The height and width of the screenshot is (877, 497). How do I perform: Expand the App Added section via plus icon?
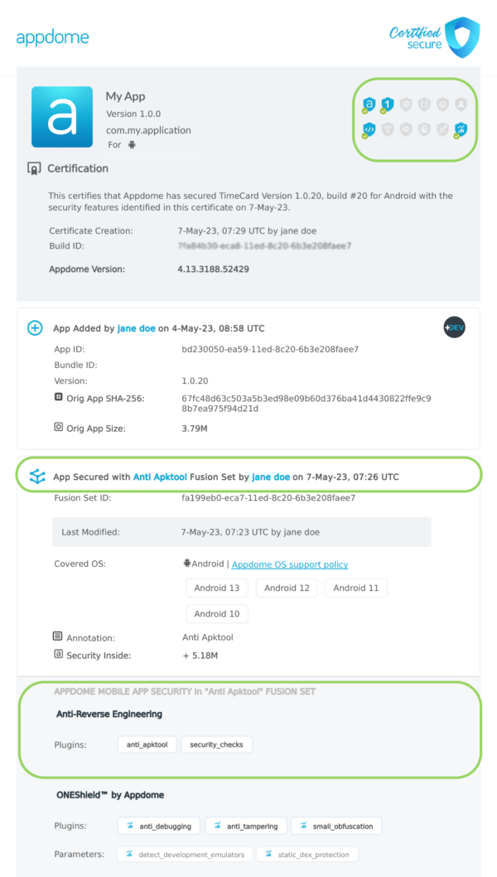(x=34, y=327)
